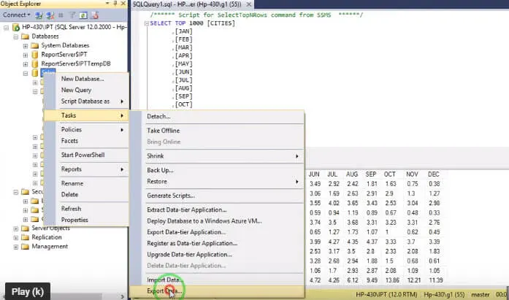Click the Play (k) button
509x300 pixels.
click(x=28, y=291)
